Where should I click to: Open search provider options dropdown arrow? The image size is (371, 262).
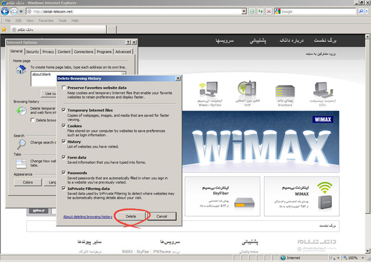coord(367,11)
